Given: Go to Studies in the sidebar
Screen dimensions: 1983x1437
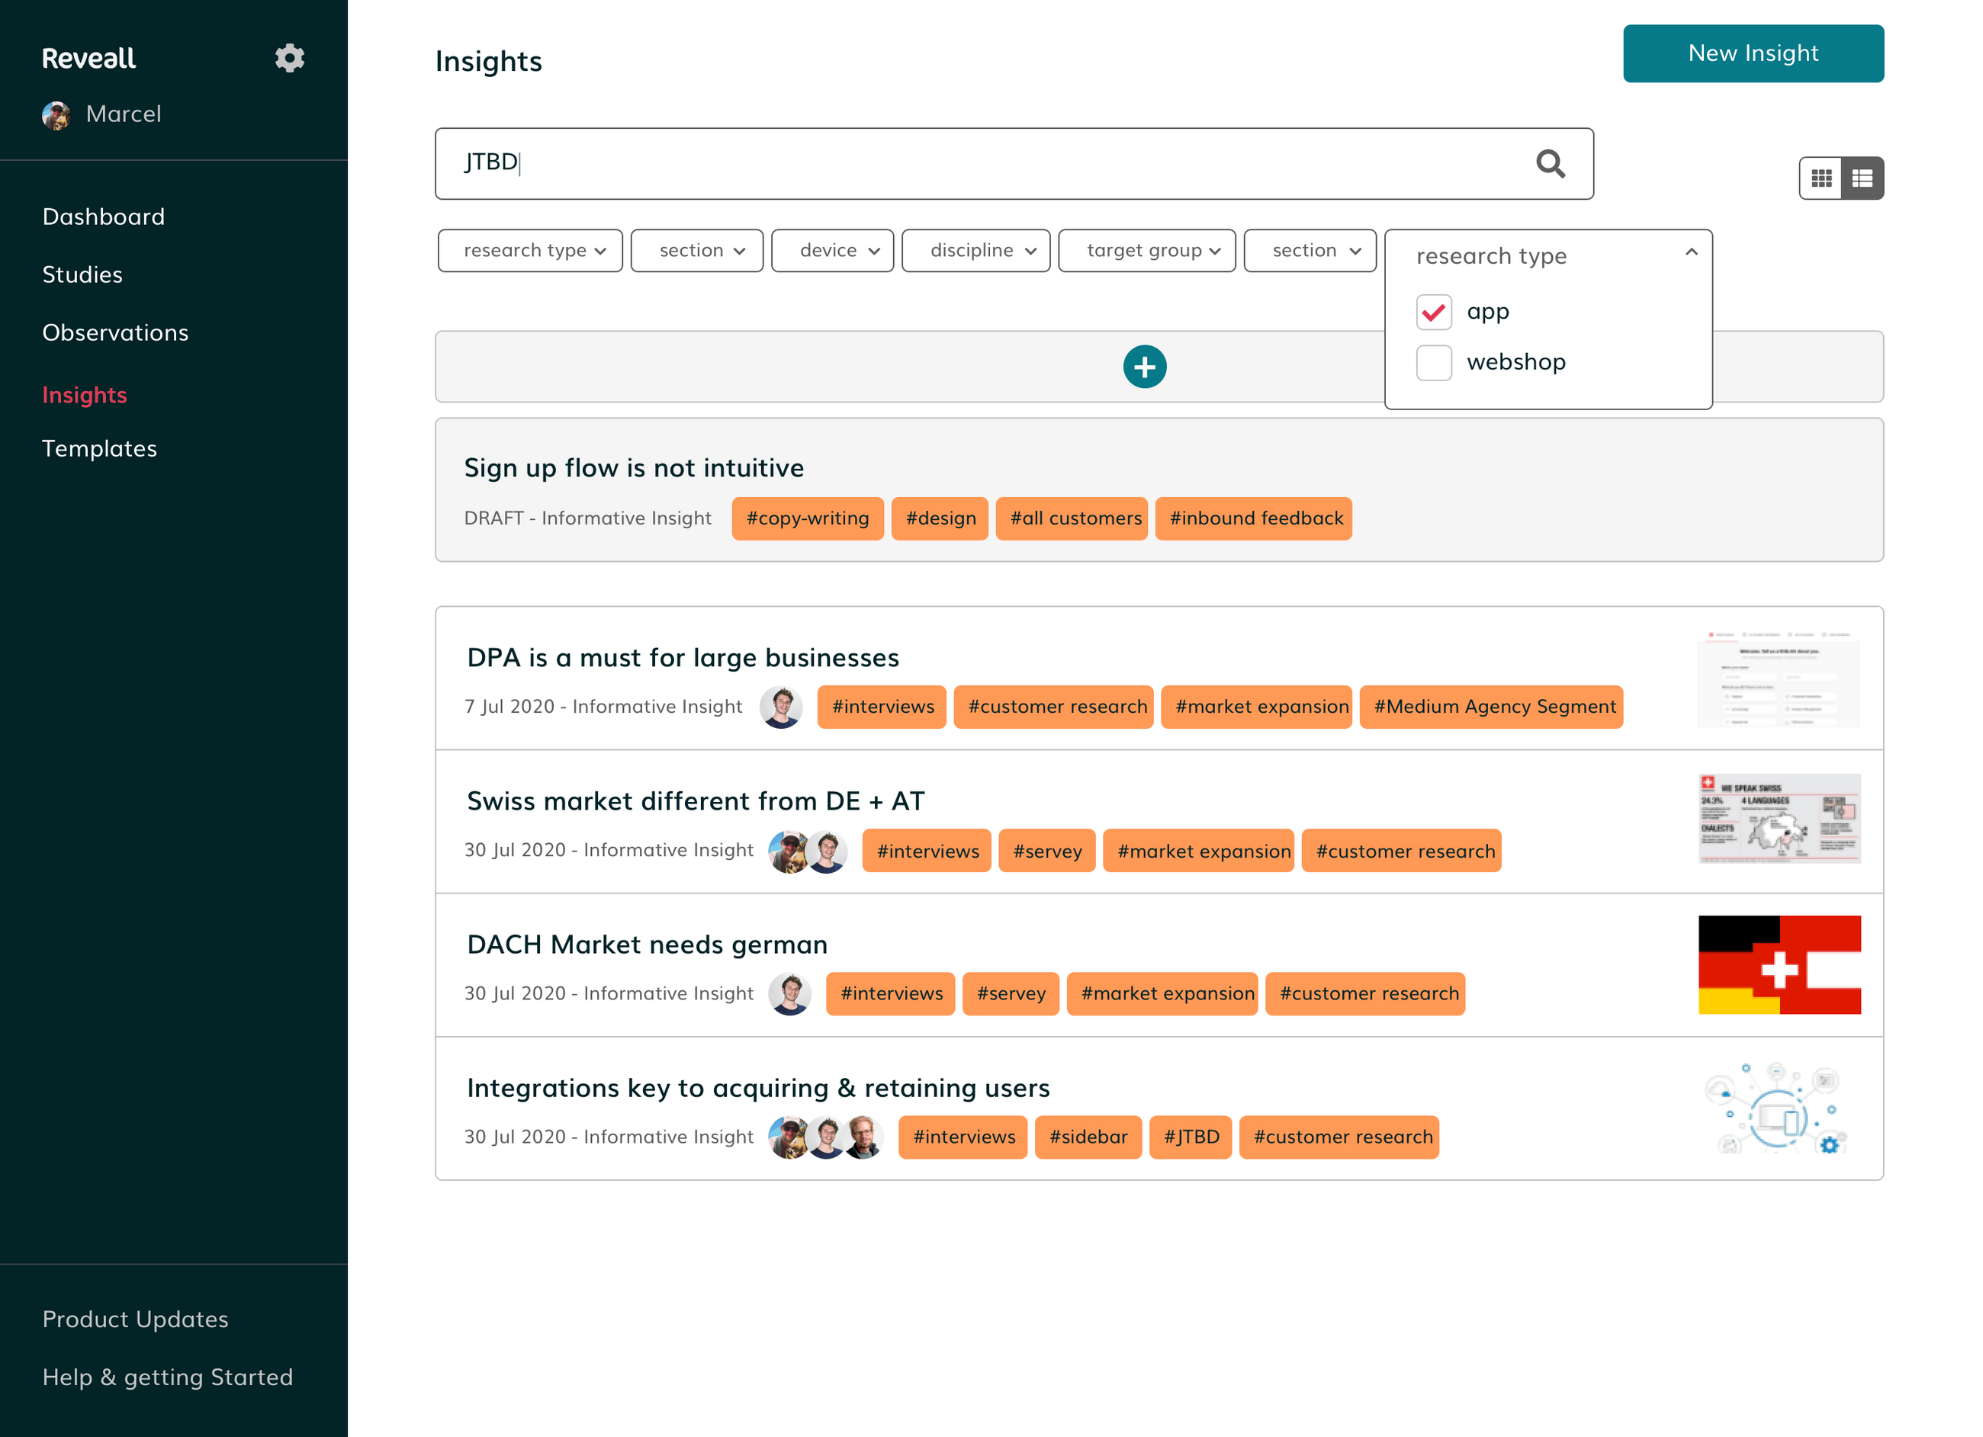Looking at the screenshot, I should [x=82, y=274].
